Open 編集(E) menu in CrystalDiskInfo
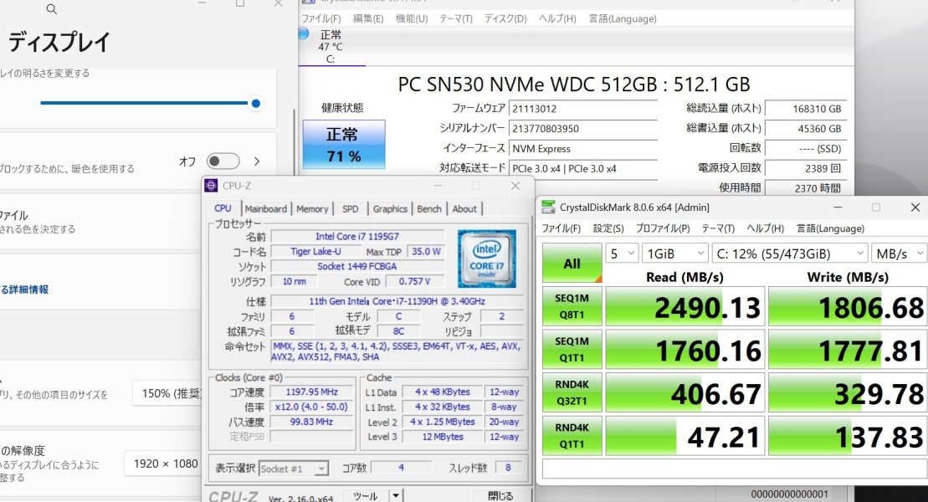This screenshot has height=502, width=928. tap(368, 19)
